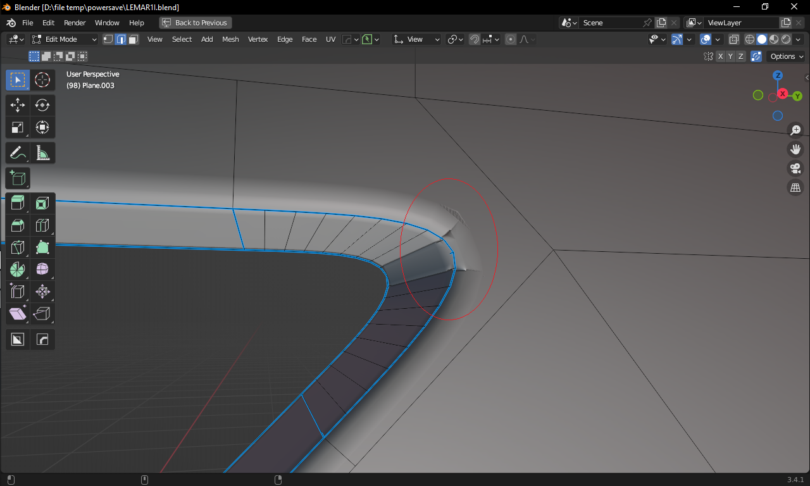
Task: Browse scenes with the Scene dropdown
Action: (x=570, y=23)
